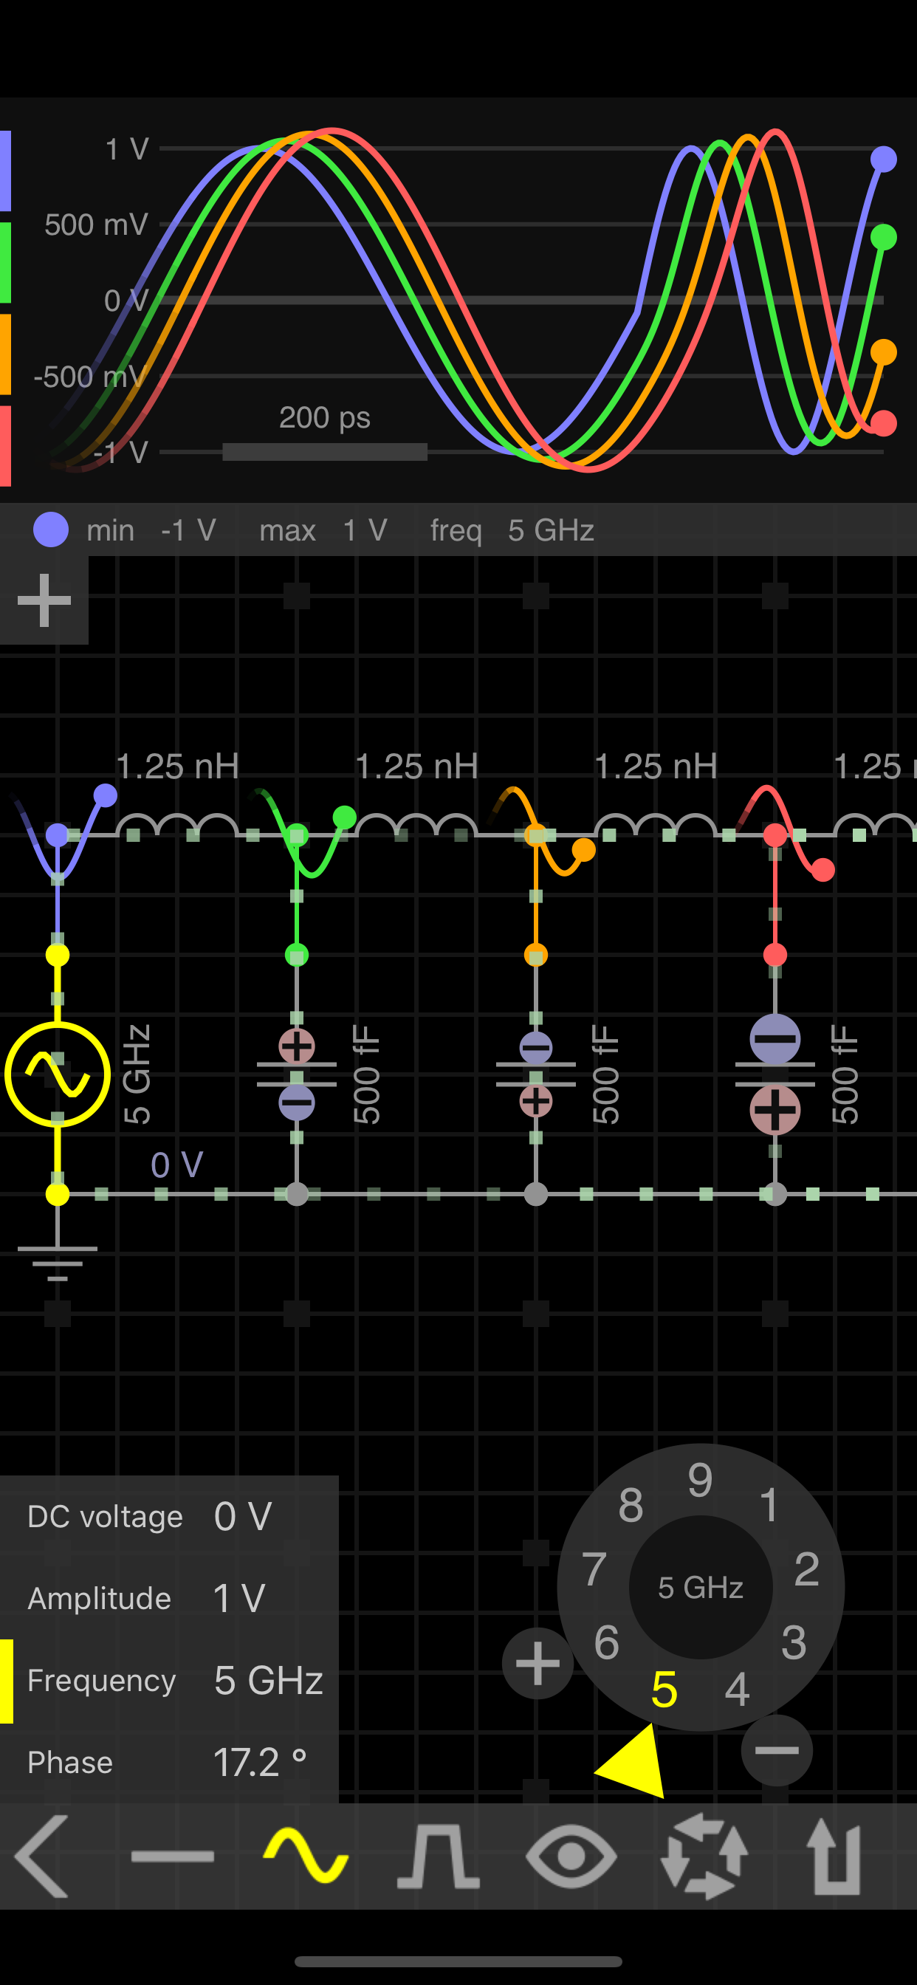Tap the third 1.25 nH inductor coil
917x1985 pixels.
pos(655,825)
